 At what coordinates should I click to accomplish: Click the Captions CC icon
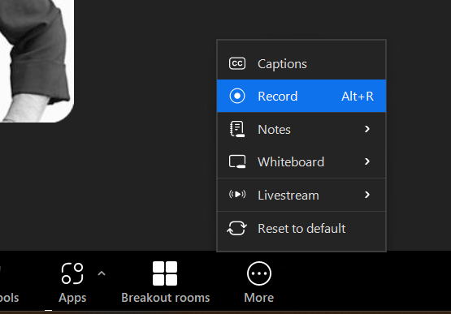click(237, 63)
